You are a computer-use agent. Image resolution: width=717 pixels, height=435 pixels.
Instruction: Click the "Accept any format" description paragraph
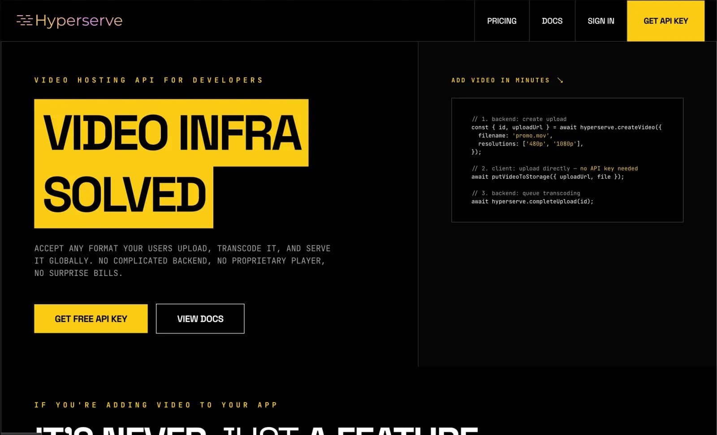pyautogui.click(x=182, y=261)
